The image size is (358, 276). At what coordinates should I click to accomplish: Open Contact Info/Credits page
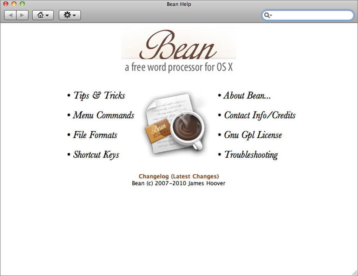pyautogui.click(x=260, y=115)
